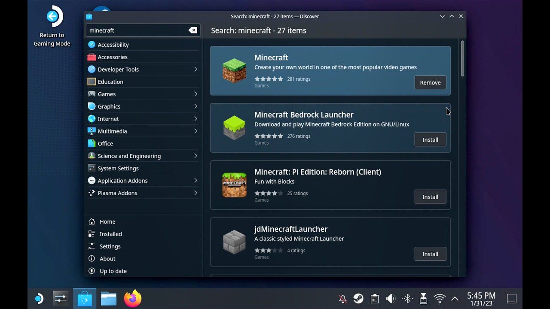Open the Wi-Fi network tray icon
Image resolution: width=550 pixels, height=309 pixels.
tap(439, 299)
